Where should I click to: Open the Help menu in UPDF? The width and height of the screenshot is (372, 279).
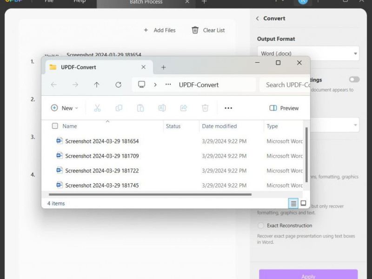tap(80, 1)
